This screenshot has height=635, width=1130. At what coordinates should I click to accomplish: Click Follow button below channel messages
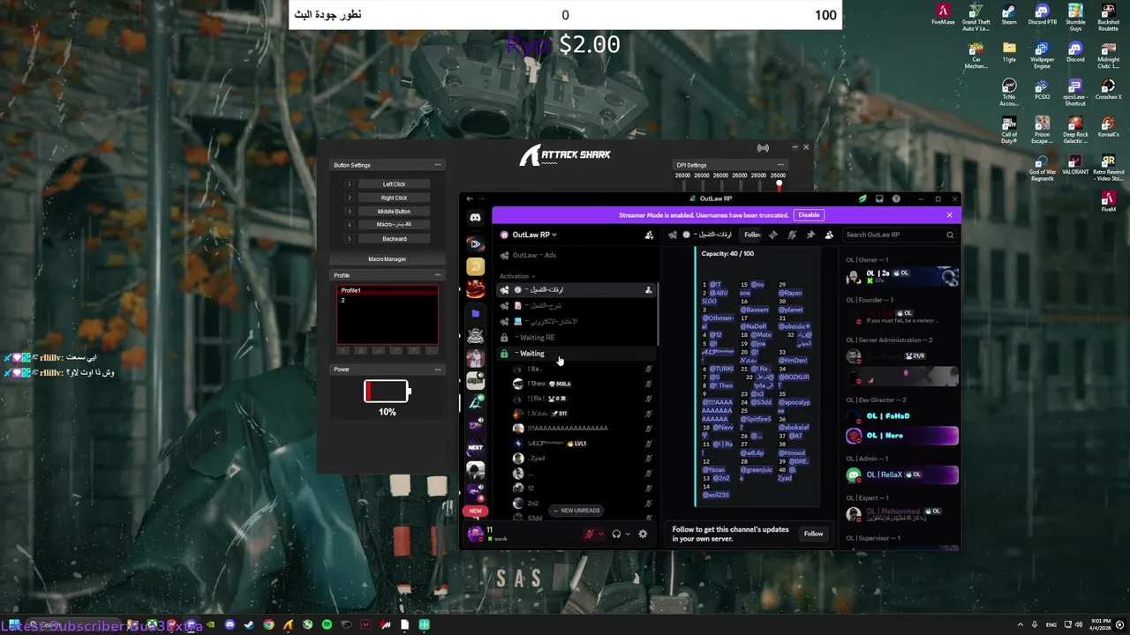click(813, 534)
